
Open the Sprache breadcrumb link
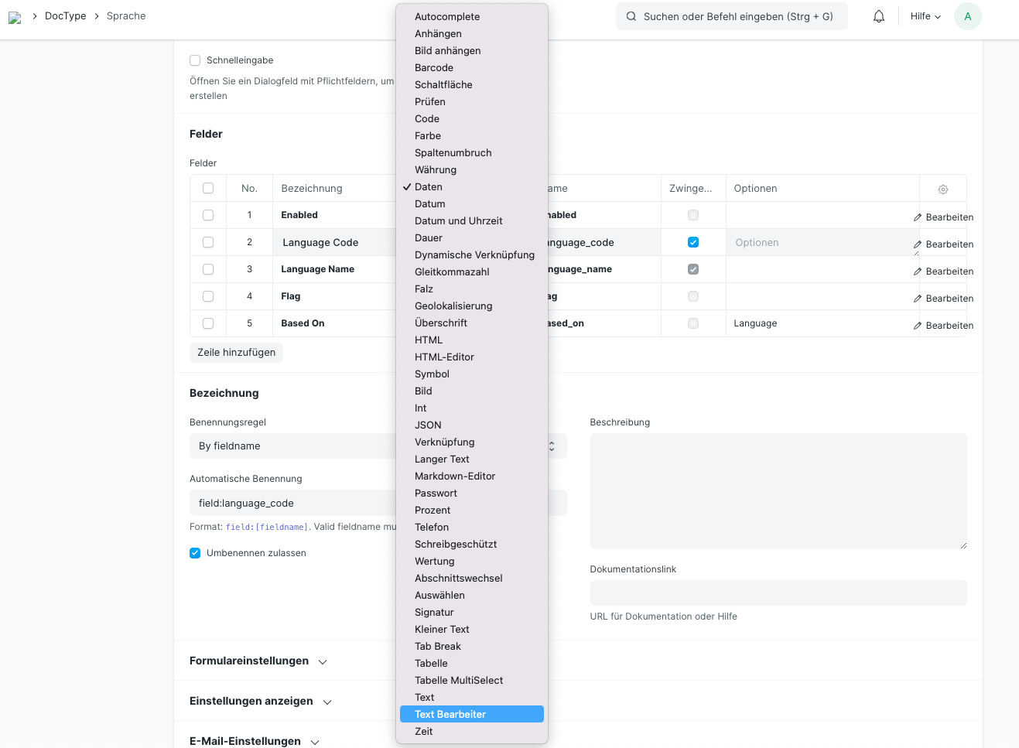[x=126, y=16]
